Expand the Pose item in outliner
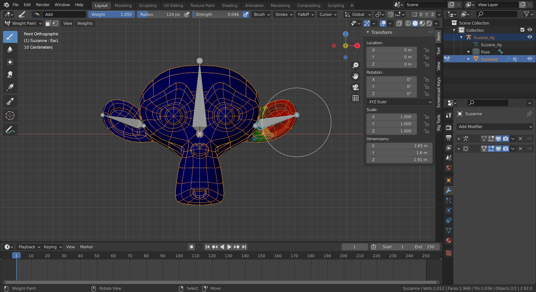The height and width of the screenshot is (292, 536). [x=469, y=52]
